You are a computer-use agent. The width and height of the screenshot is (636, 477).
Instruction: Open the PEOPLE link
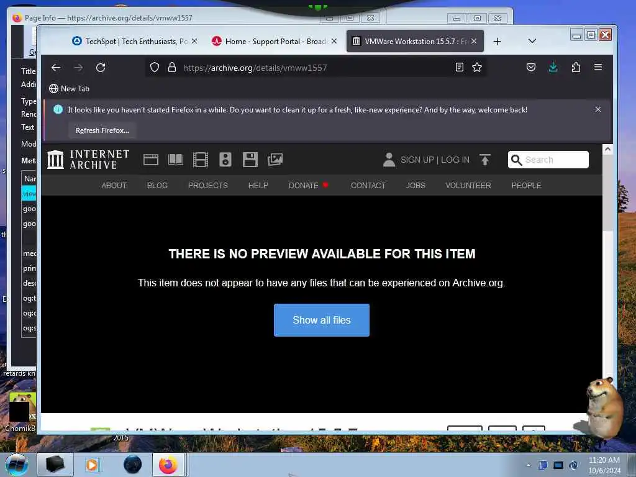(526, 185)
